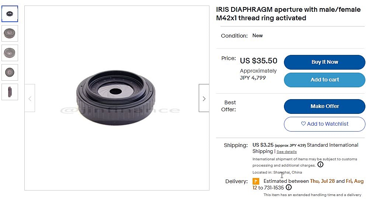Open the info icon after delivery estimate
The width and height of the screenshot is (368, 199).
289,188
